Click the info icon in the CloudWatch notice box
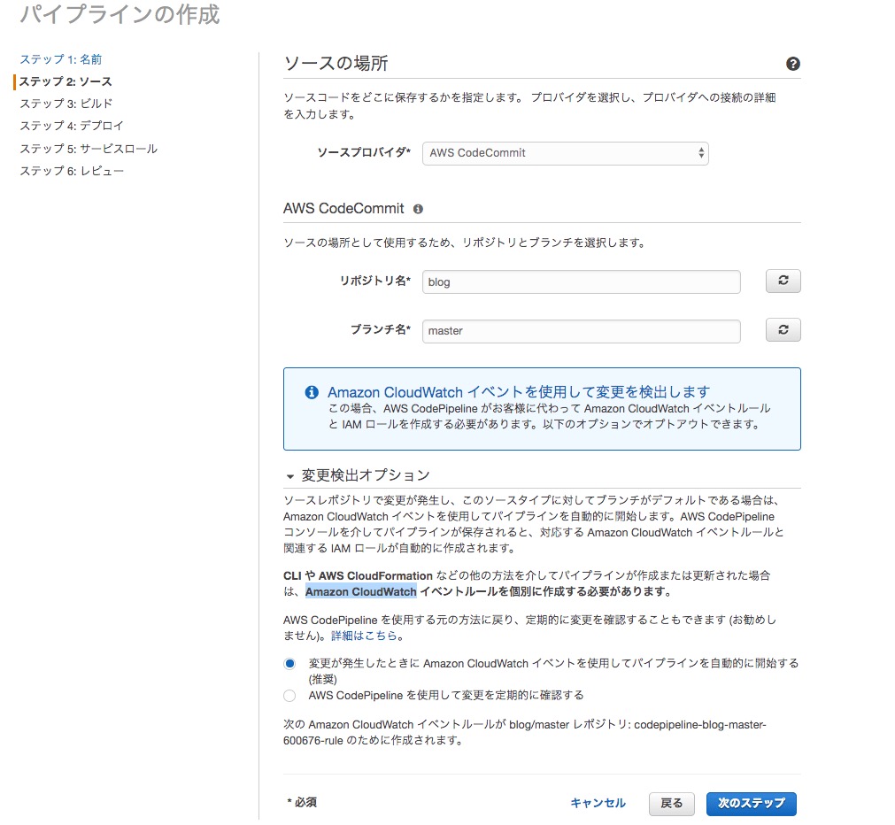The height and width of the screenshot is (825, 895). tap(311, 392)
